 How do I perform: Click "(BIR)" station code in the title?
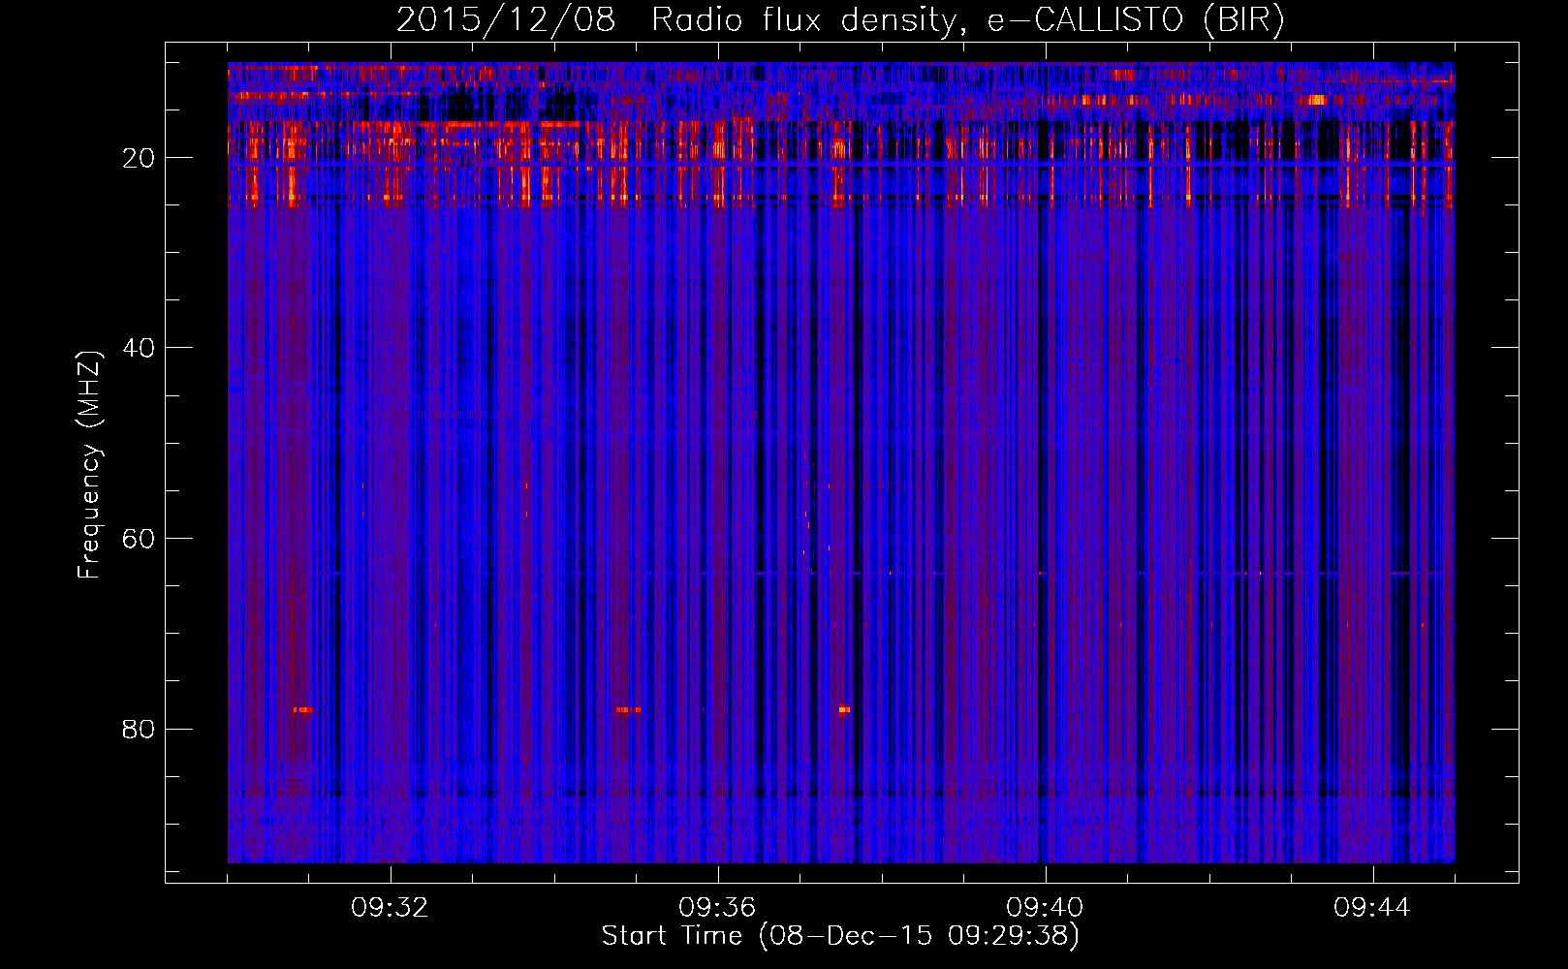click(x=1243, y=20)
